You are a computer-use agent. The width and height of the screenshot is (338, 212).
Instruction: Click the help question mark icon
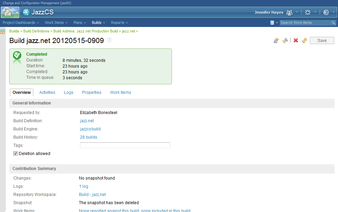pyautogui.click(x=326, y=13)
